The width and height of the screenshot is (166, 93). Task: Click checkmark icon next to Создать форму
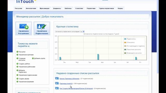(x=17, y=79)
